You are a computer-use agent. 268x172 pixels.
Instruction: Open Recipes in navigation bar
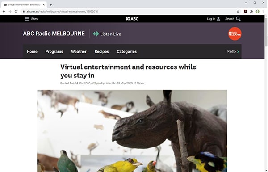(101, 51)
